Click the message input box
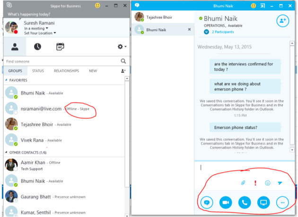This screenshot has height=217, width=298. (x=245, y=168)
